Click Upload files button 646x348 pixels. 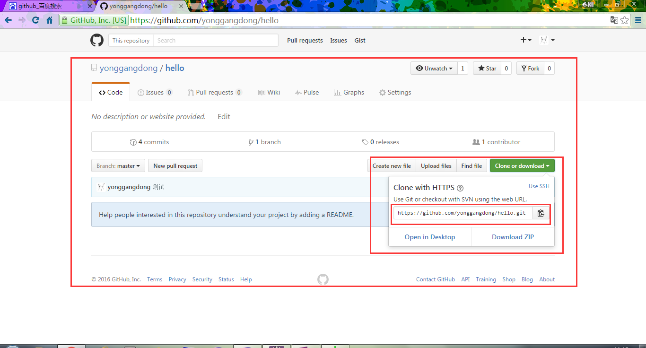(x=436, y=166)
